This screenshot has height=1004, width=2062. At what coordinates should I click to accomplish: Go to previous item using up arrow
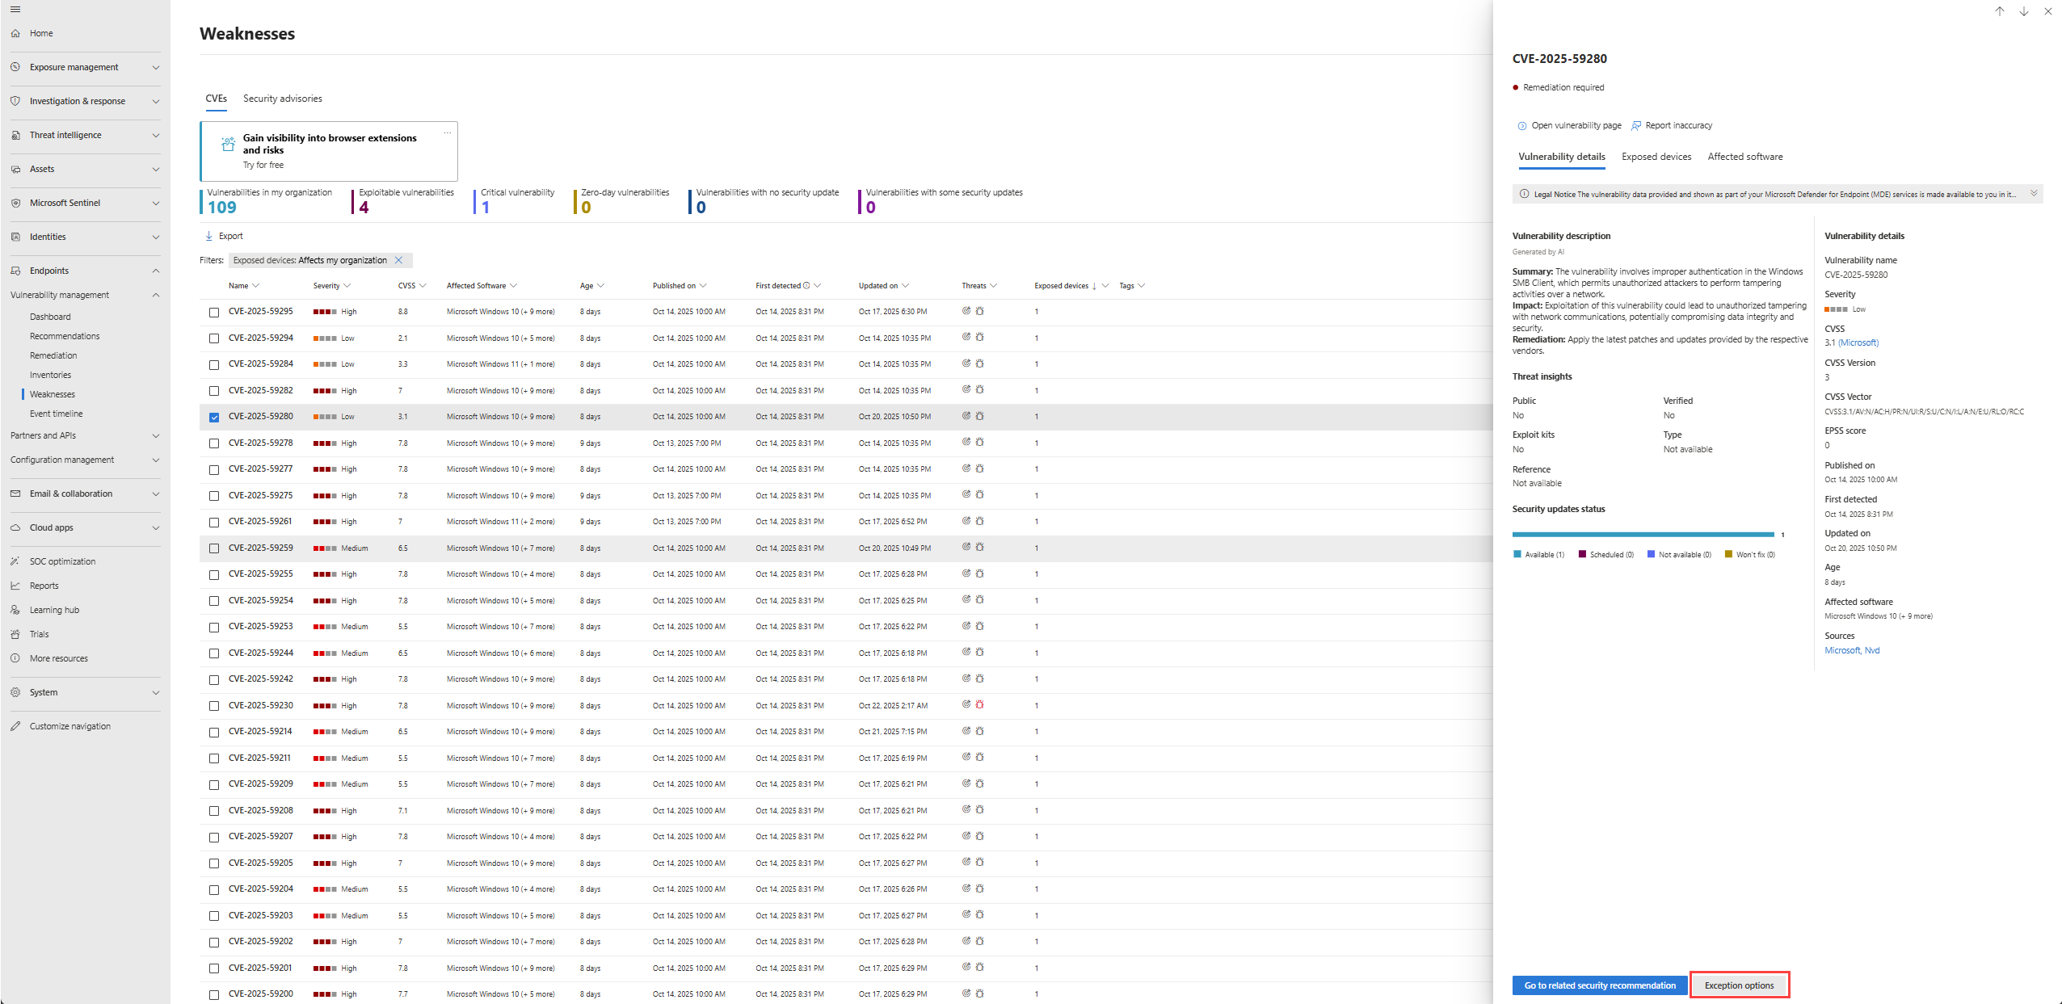1999,11
